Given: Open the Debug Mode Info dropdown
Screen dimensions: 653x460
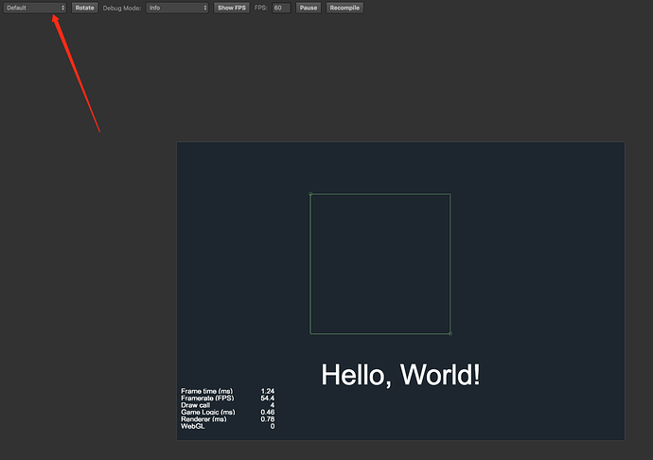Looking at the screenshot, I should click(x=177, y=8).
